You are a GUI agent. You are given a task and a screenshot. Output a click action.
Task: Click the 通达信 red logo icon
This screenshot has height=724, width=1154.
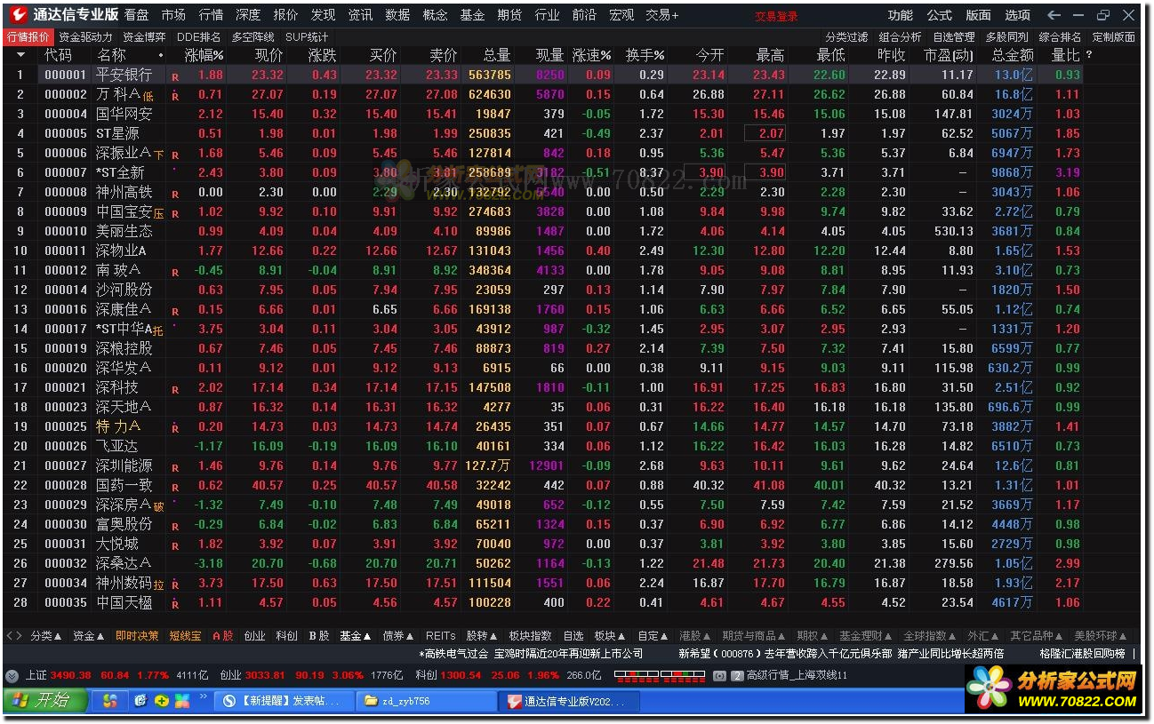pos(18,15)
